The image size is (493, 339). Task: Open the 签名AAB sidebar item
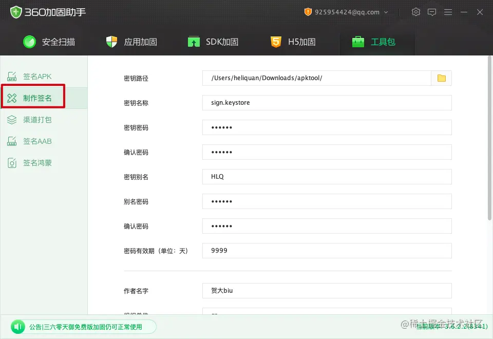pyautogui.click(x=44, y=141)
